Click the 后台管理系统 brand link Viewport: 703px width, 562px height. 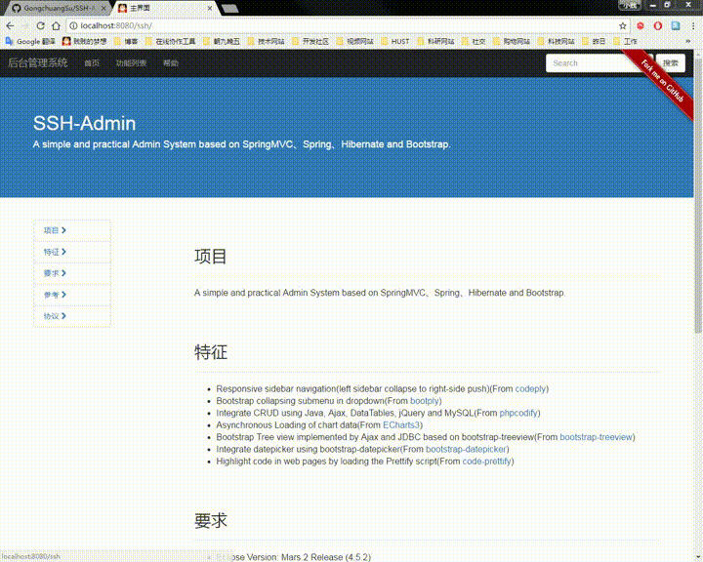(x=38, y=62)
